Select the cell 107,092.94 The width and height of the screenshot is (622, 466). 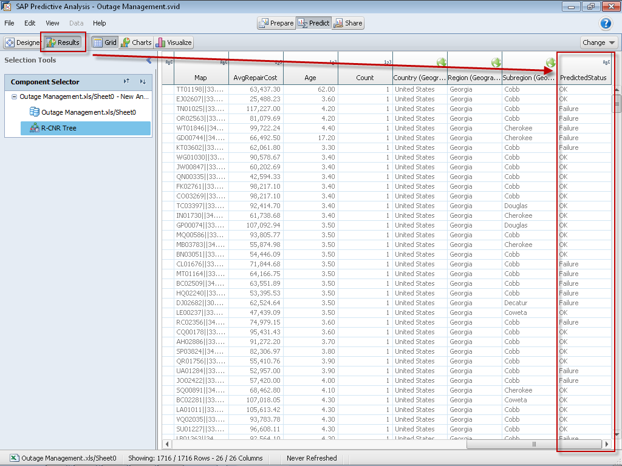tap(256, 226)
